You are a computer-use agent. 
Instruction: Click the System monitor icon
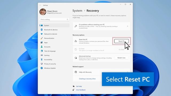coord(42,26)
